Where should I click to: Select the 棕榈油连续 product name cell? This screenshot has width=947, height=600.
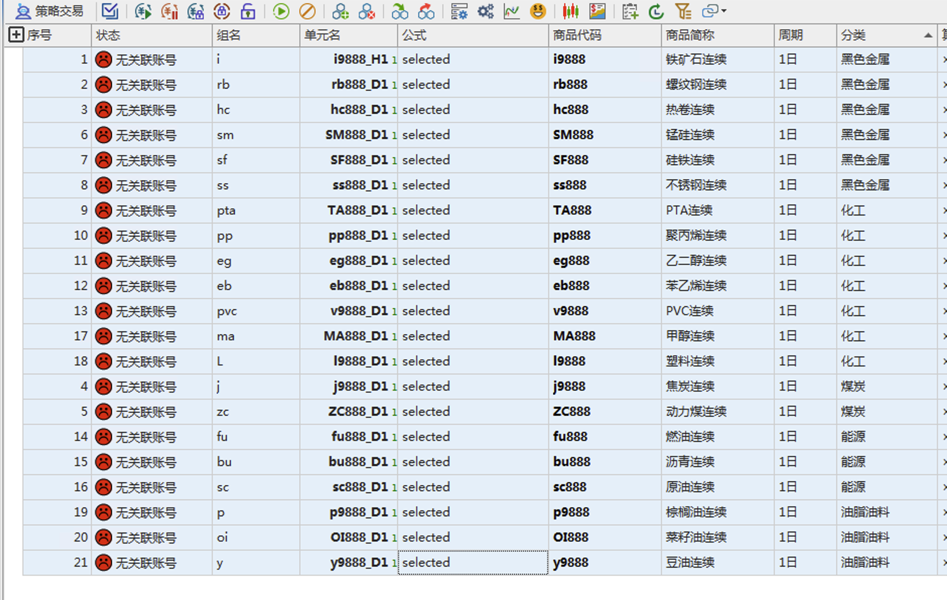coord(717,512)
